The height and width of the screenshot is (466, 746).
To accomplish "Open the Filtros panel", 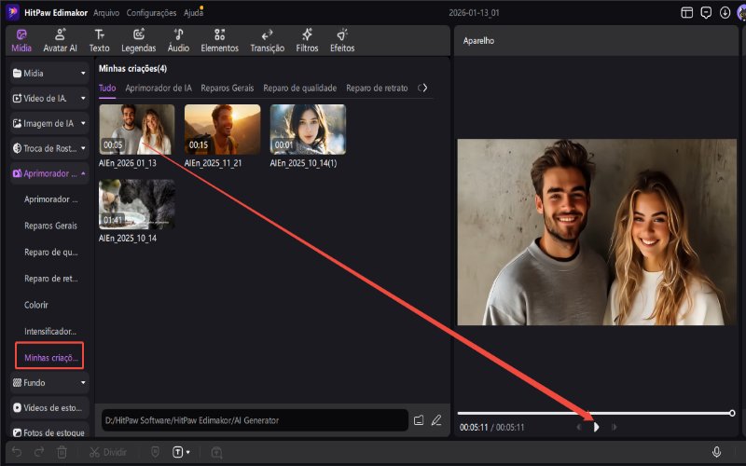I will coord(307,39).
